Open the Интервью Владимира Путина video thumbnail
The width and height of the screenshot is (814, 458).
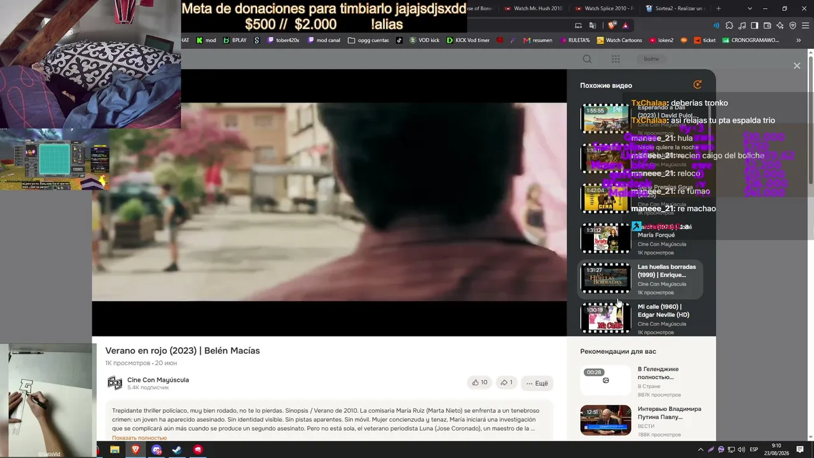tap(606, 420)
